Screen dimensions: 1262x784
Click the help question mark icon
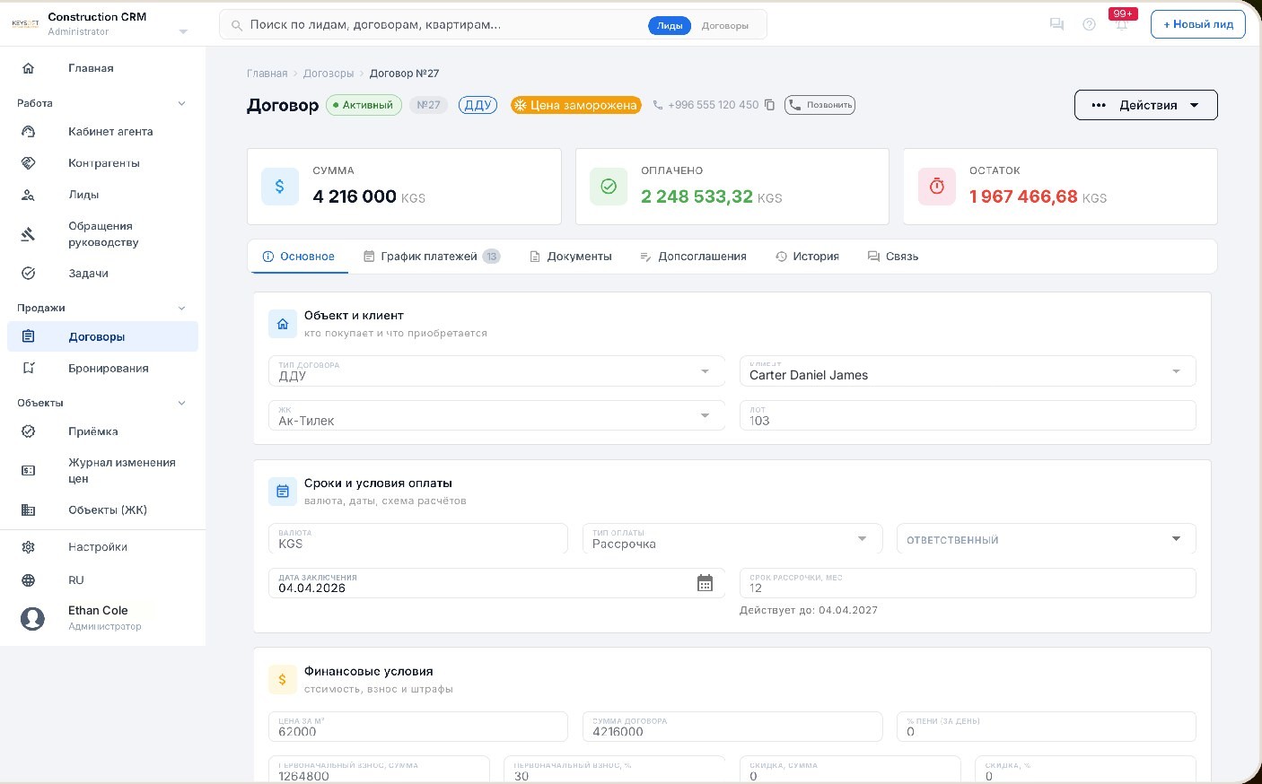click(1089, 24)
